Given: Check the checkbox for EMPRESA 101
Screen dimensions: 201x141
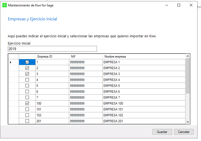Looking at the screenshot, I should coord(27,109).
